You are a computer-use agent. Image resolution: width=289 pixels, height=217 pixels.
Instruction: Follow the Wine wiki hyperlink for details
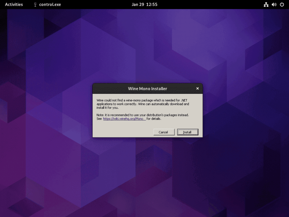pyautogui.click(x=124, y=118)
